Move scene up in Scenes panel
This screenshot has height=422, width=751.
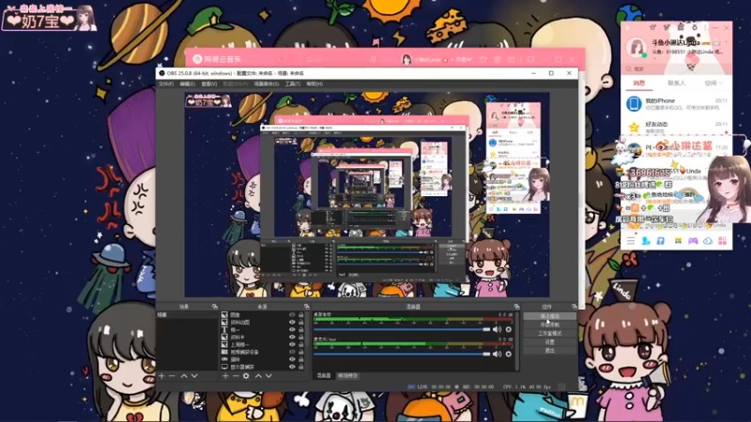click(x=184, y=376)
